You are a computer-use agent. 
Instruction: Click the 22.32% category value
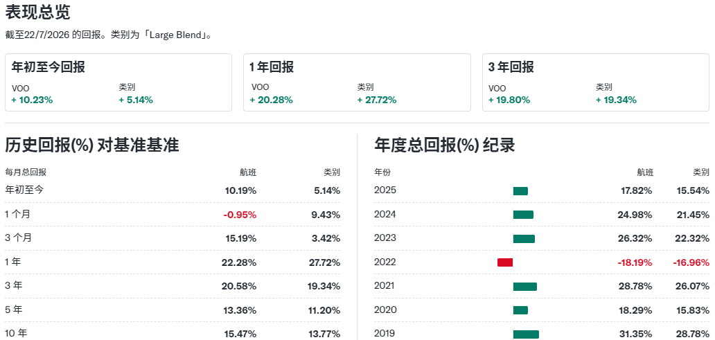pyautogui.click(x=693, y=238)
